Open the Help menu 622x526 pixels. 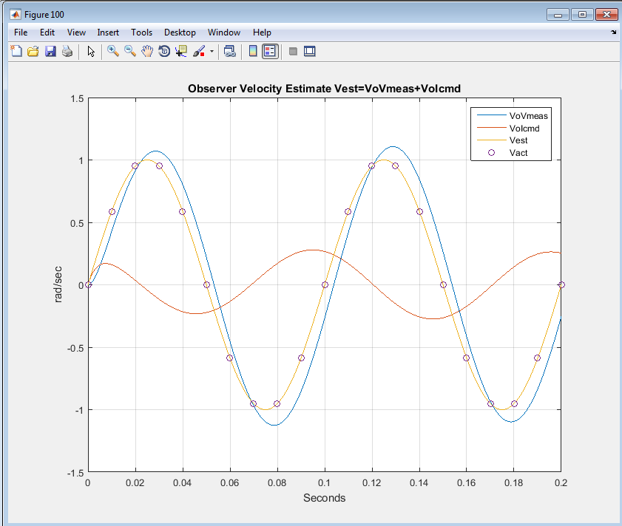click(x=263, y=33)
